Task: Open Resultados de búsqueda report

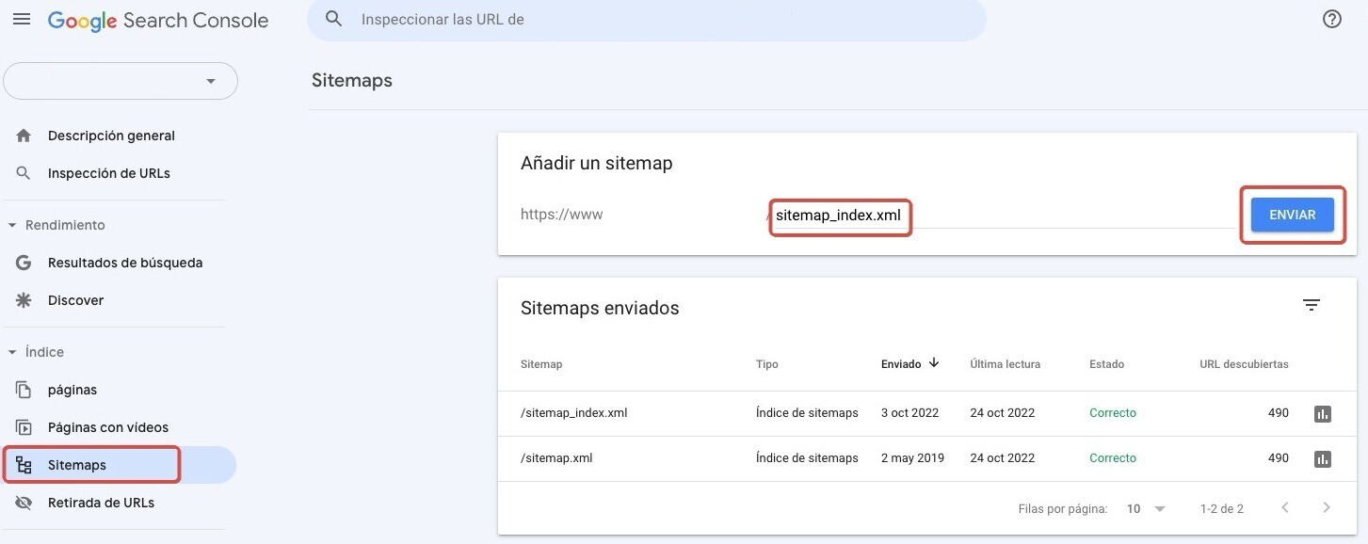Action: coord(125,263)
